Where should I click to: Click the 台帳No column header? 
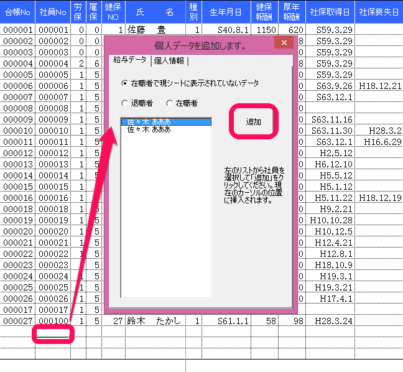coord(17,12)
